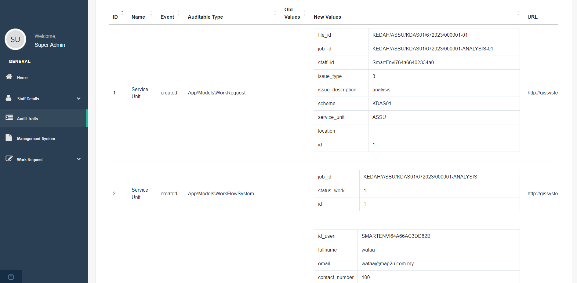The width and height of the screenshot is (577, 283).
Task: Click the SU profile avatar
Action: [15, 39]
